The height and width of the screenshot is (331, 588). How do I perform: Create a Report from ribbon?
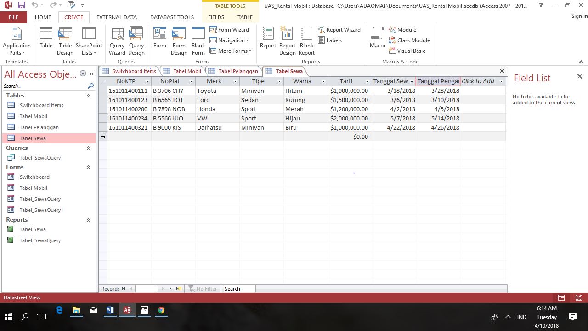[x=268, y=38]
